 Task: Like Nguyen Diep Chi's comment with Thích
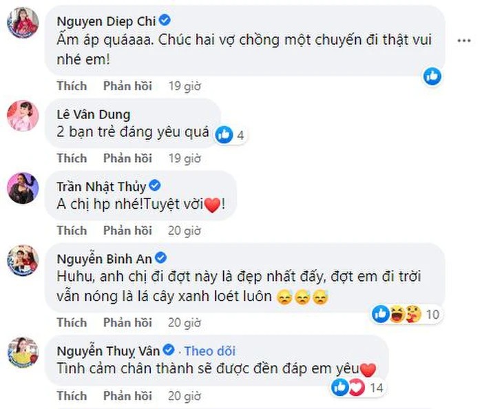[72, 86]
